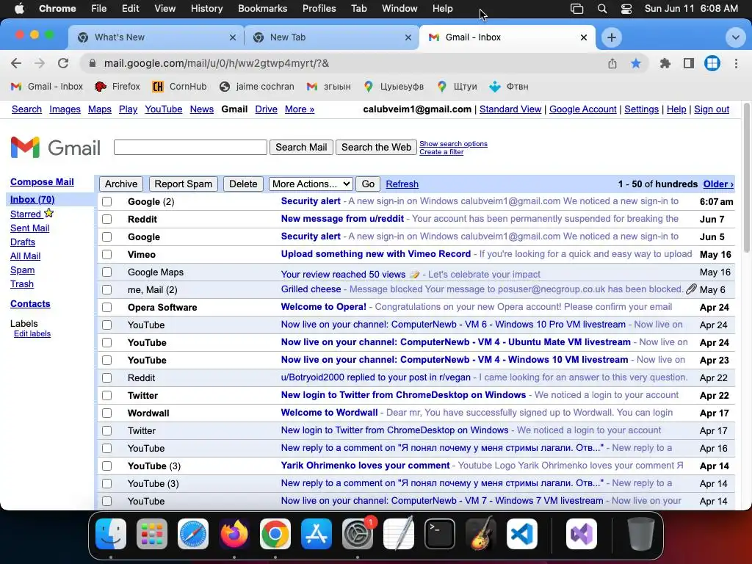Open macOS Control Center icon
The height and width of the screenshot is (564, 752).
[626, 9]
